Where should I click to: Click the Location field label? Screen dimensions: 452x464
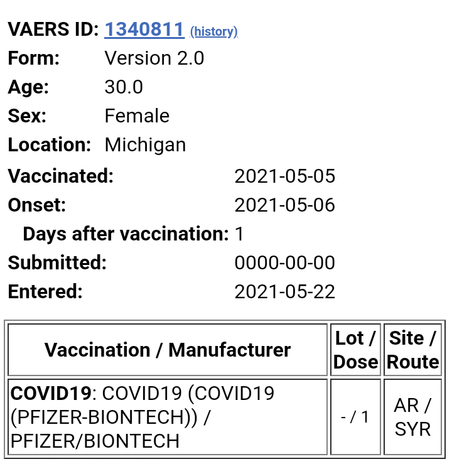click(50, 145)
